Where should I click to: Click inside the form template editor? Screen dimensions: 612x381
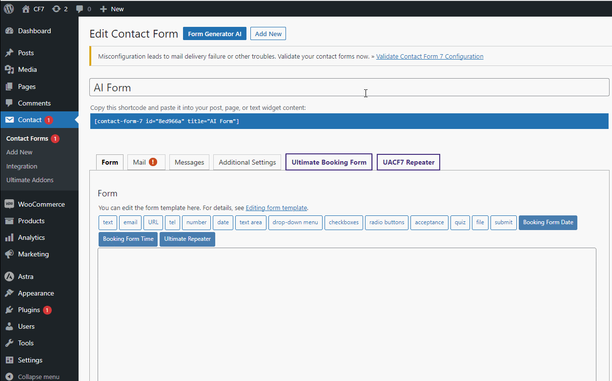click(x=347, y=314)
